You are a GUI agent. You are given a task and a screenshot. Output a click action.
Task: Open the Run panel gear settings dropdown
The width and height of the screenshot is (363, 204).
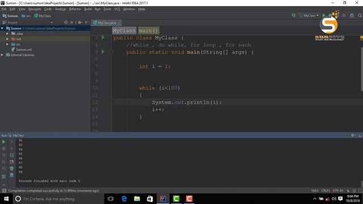353,135
